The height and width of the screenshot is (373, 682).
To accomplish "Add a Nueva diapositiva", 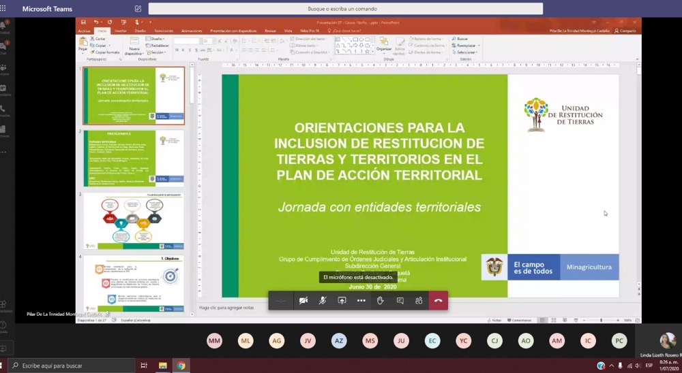I will tap(134, 46).
